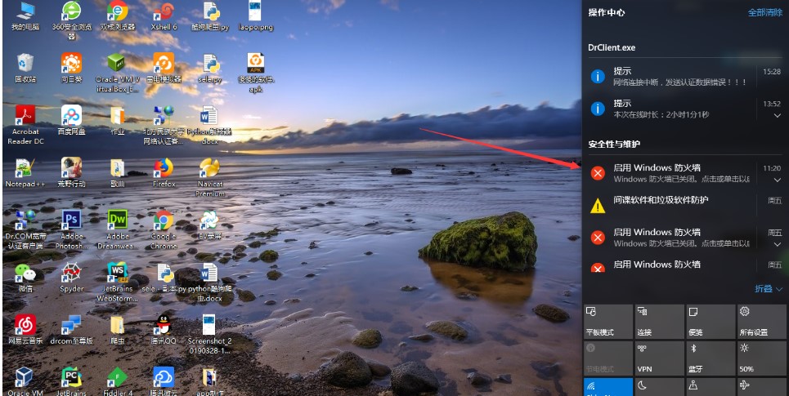Click the Adobe Photoshop shortcut icon
The width and height of the screenshot is (789, 396).
pos(71,220)
